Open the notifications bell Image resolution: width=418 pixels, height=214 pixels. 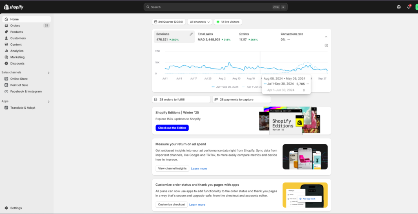click(409, 7)
